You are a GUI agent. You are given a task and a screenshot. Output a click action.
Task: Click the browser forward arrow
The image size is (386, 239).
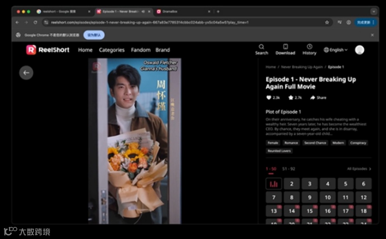coord(26,22)
